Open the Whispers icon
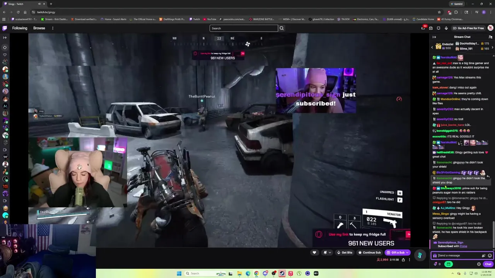 (439, 28)
